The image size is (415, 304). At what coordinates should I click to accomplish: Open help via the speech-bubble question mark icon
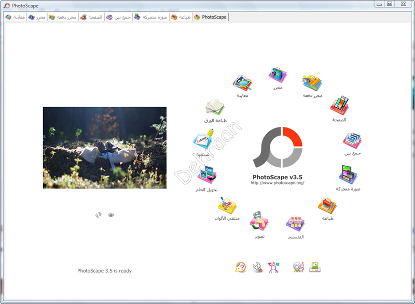coord(241,267)
